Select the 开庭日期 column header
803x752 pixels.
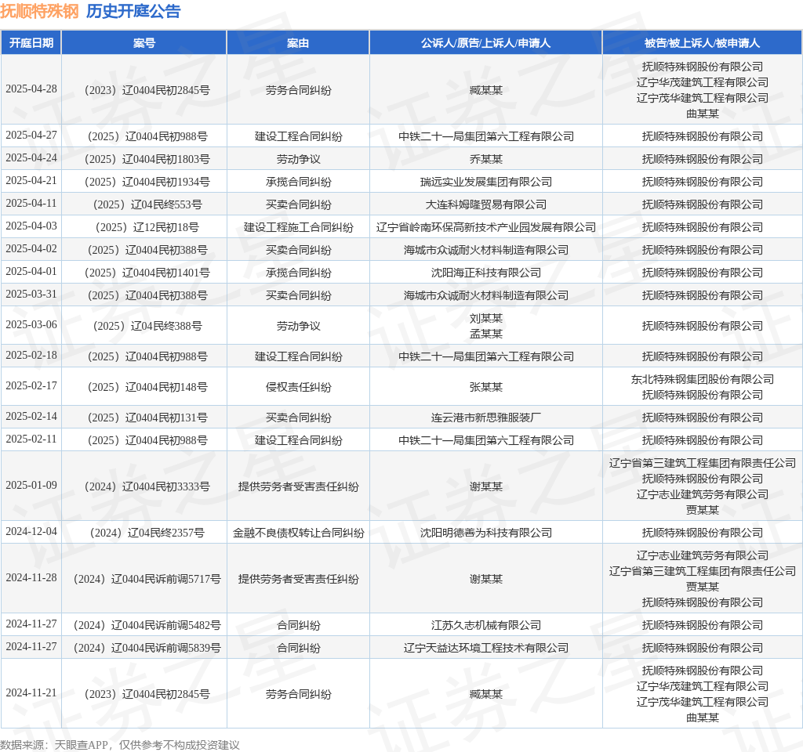tap(31, 43)
